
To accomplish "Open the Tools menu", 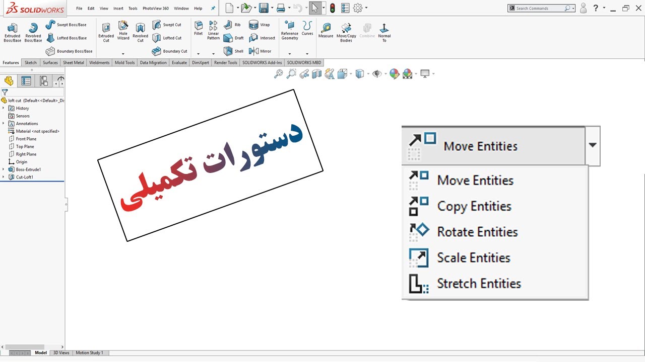I will pyautogui.click(x=133, y=9).
